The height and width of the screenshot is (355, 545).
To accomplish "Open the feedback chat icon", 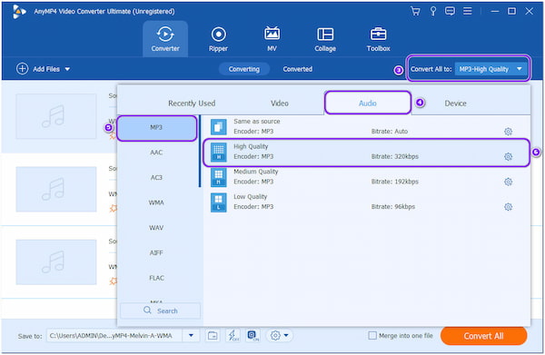I will (x=450, y=11).
